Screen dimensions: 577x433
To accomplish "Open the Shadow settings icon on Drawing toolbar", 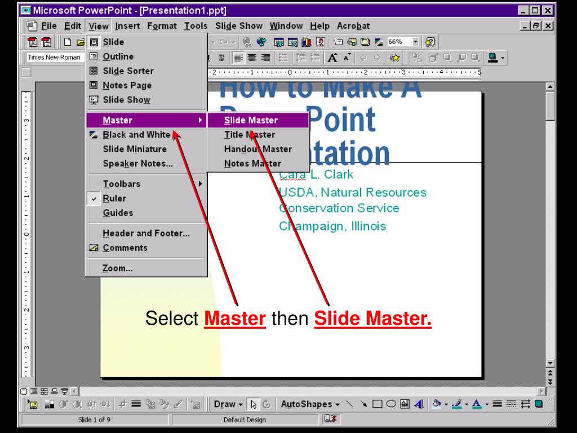I will coord(539,404).
